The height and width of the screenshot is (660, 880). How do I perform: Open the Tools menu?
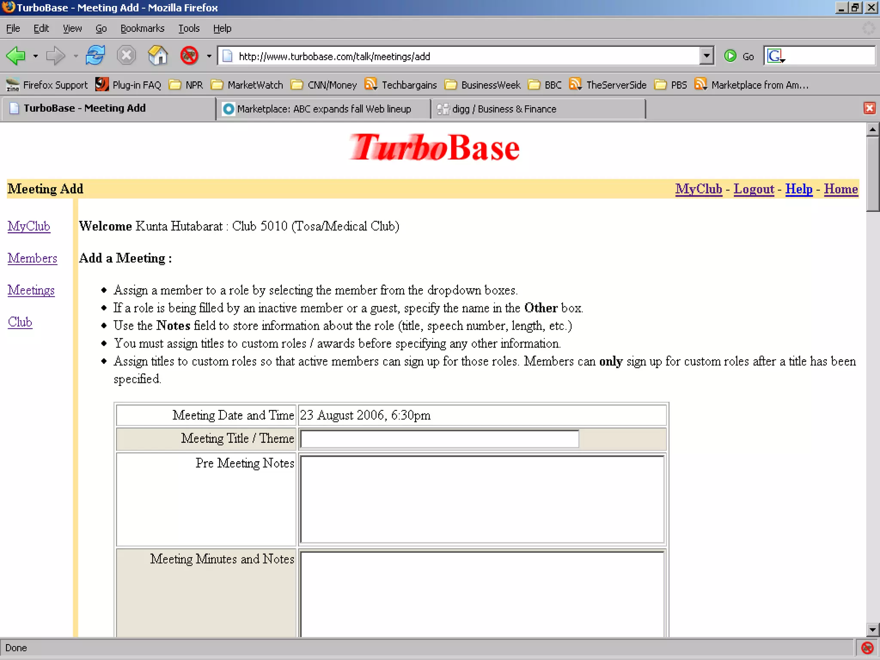(x=189, y=28)
